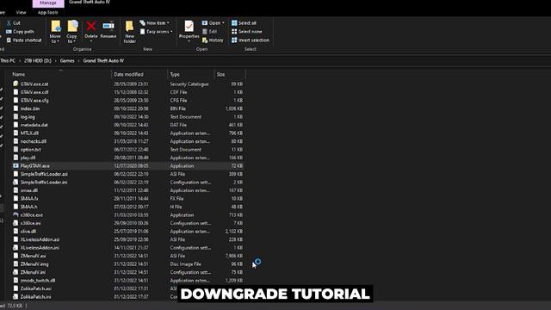Open Properties via the checkmark sheet icon
Screen dimensions: 551x310
[x=189, y=27]
